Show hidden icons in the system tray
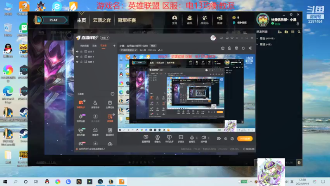The height and width of the screenshot is (186, 330). click(251, 181)
